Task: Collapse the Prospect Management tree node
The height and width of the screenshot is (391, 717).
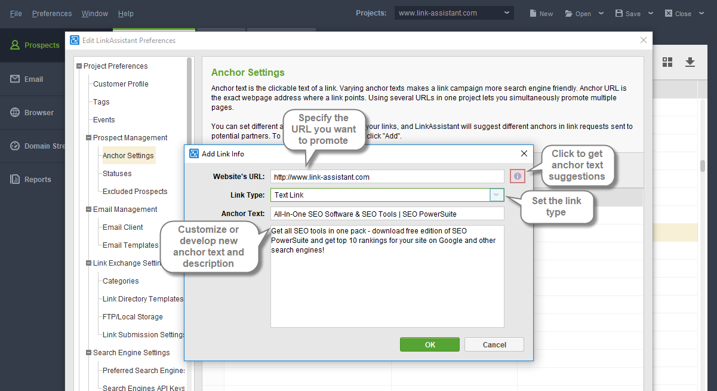Action: click(x=89, y=138)
